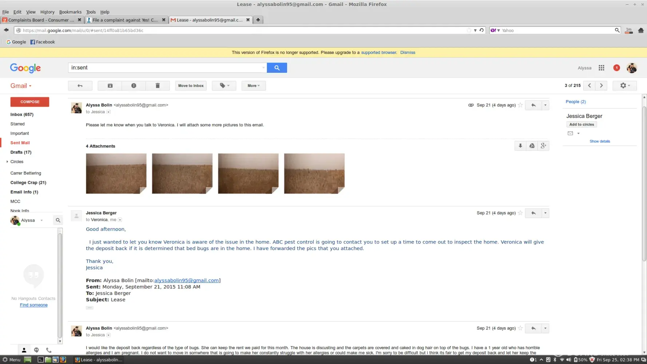
Task: Open the account profile picture
Action: (x=632, y=68)
